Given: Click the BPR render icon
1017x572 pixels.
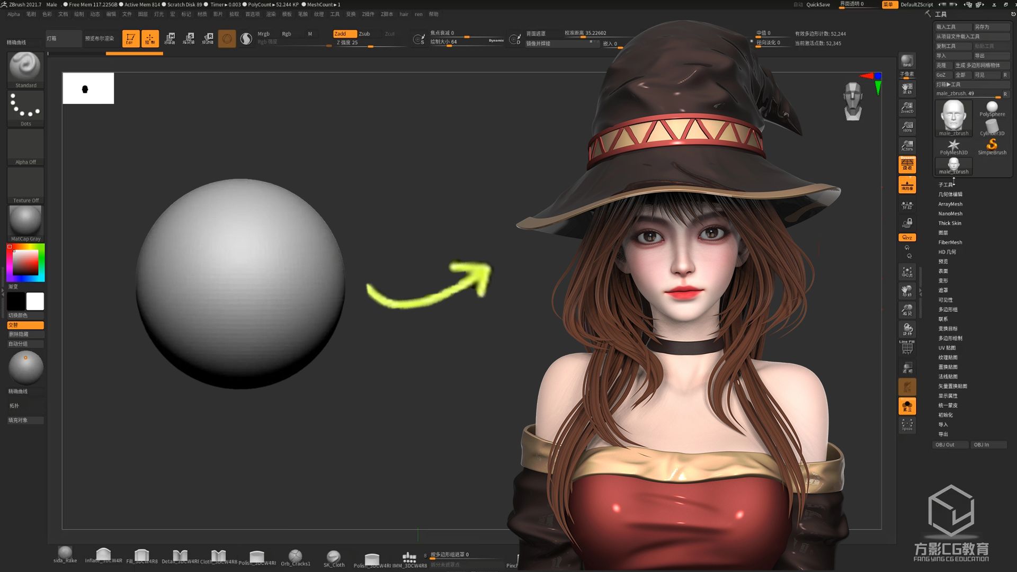Looking at the screenshot, I should 907,61.
